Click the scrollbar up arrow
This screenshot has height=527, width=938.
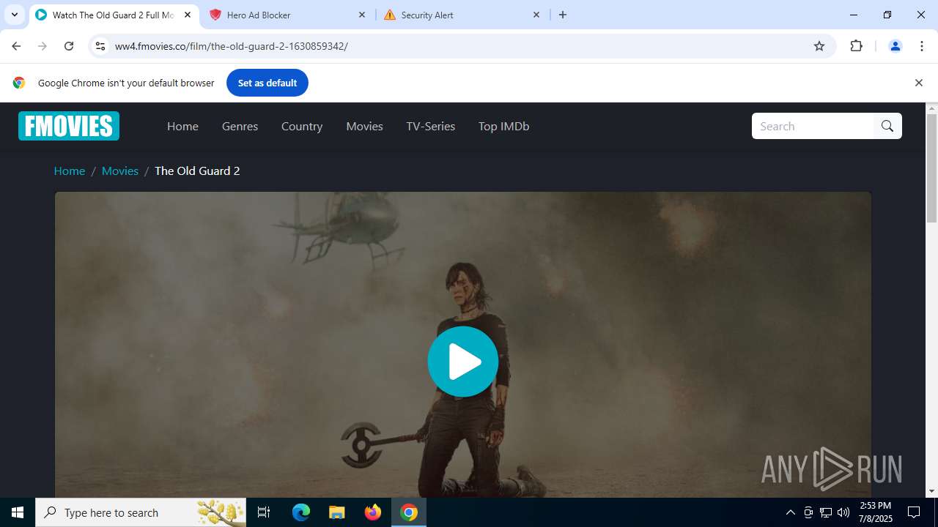click(931, 108)
